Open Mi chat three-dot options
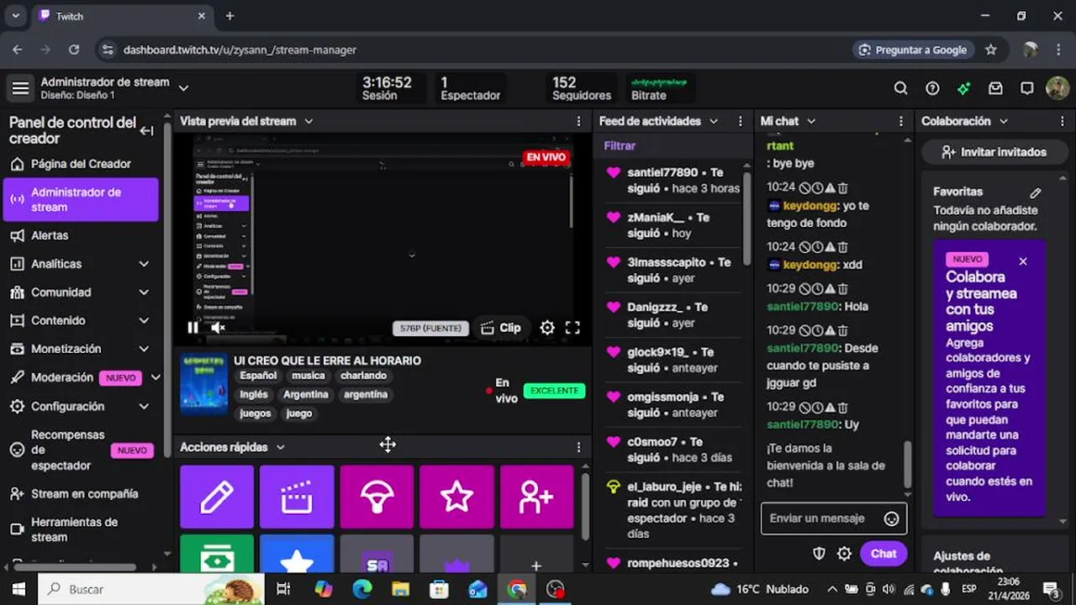The image size is (1076, 605). [901, 121]
